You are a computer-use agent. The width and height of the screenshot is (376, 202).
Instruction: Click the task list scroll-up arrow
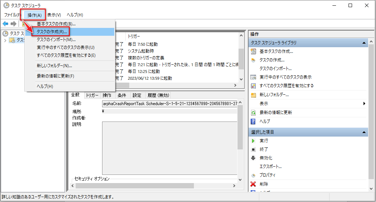pyautogui.click(x=241, y=35)
